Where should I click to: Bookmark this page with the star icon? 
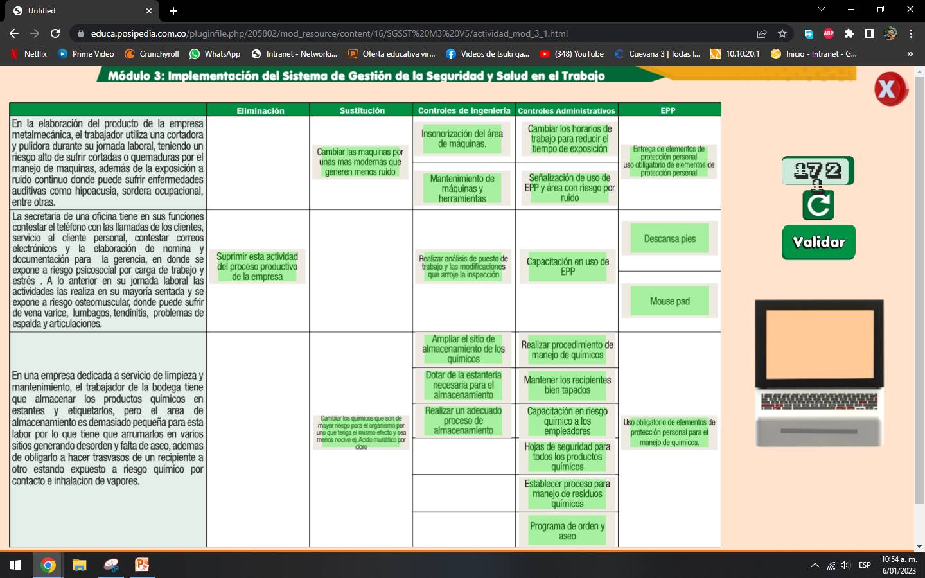point(782,33)
